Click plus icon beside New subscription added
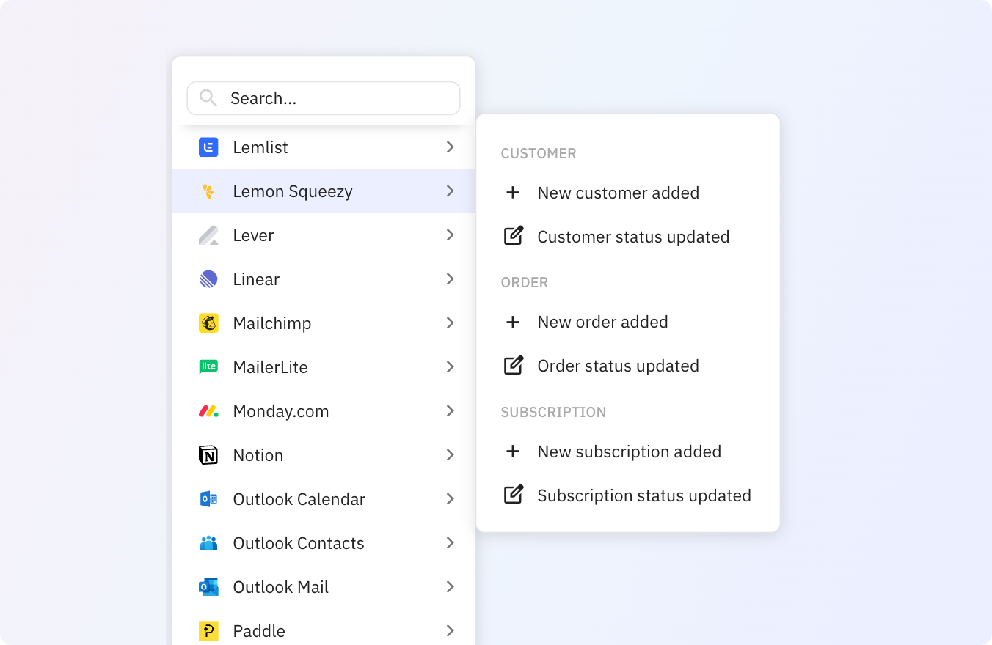 tap(513, 451)
